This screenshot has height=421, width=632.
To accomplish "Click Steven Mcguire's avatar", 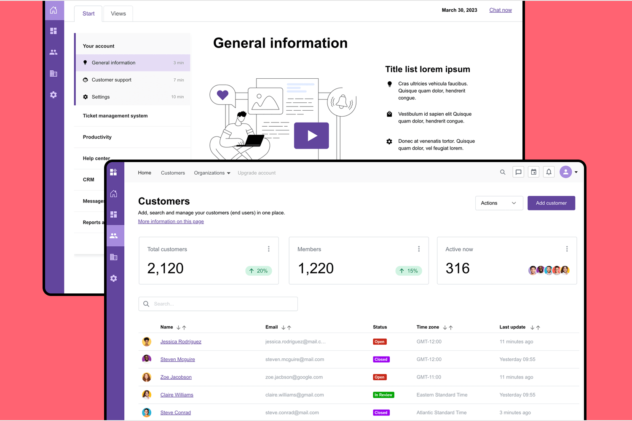I will [147, 359].
